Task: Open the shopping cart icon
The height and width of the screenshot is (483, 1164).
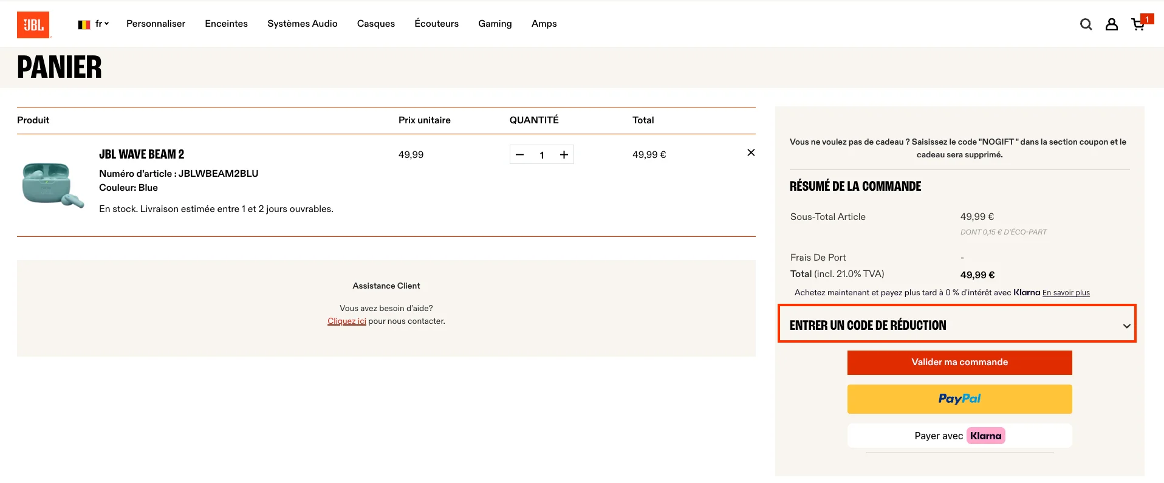Action: (x=1138, y=24)
